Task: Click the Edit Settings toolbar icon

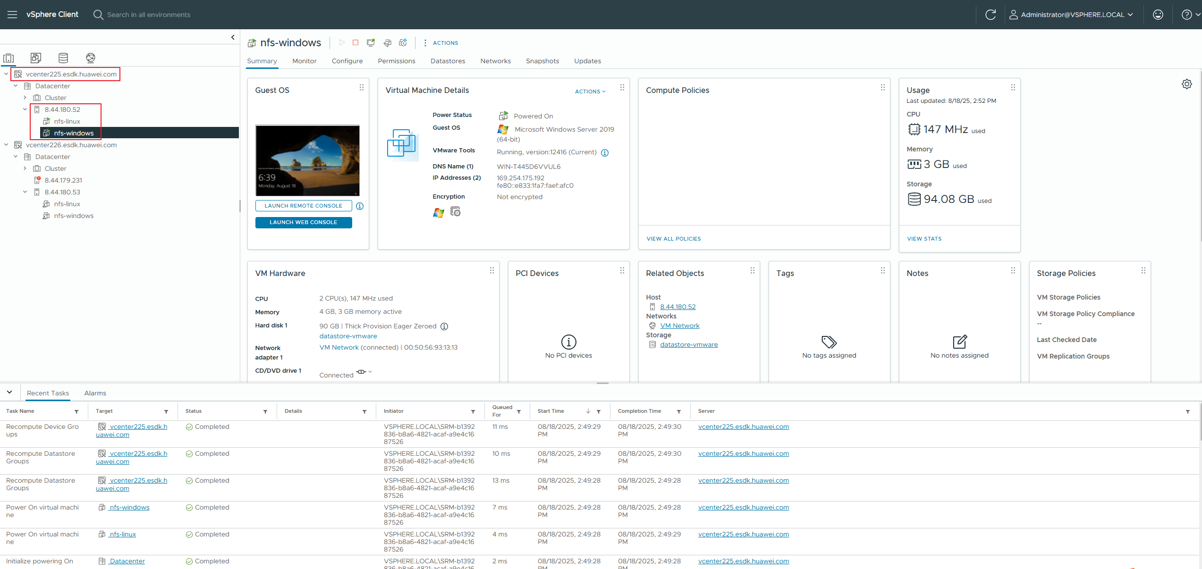Action: (387, 43)
